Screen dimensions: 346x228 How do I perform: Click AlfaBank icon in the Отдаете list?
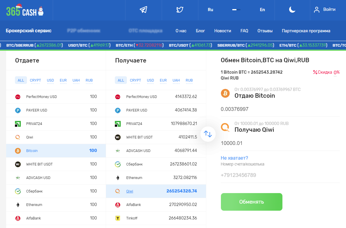point(18,218)
